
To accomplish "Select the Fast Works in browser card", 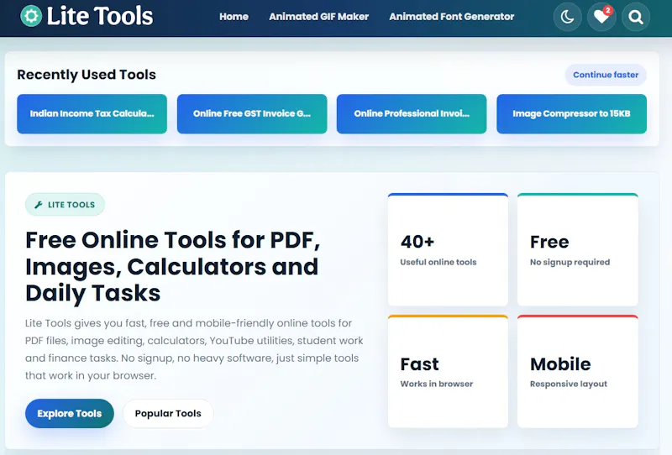I will click(x=448, y=371).
